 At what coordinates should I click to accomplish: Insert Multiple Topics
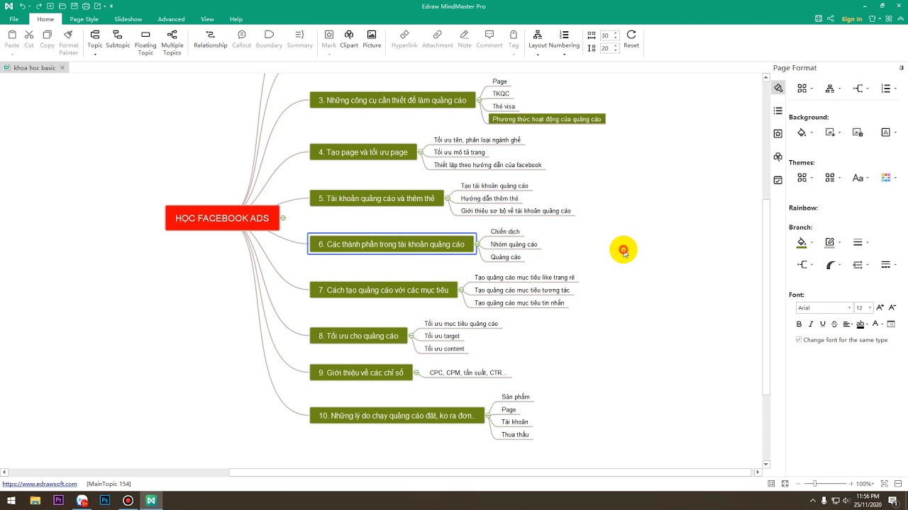tap(172, 42)
